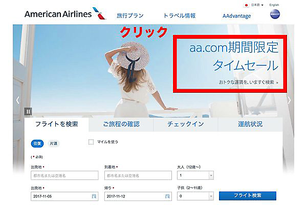This screenshot has height=205, width=307.
Task: Open the AAdvantage menu
Action: click(236, 16)
